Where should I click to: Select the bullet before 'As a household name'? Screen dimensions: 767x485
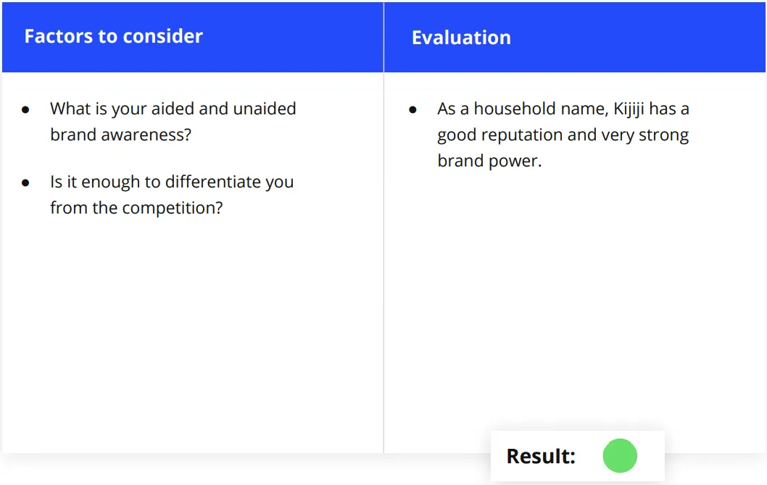point(412,110)
